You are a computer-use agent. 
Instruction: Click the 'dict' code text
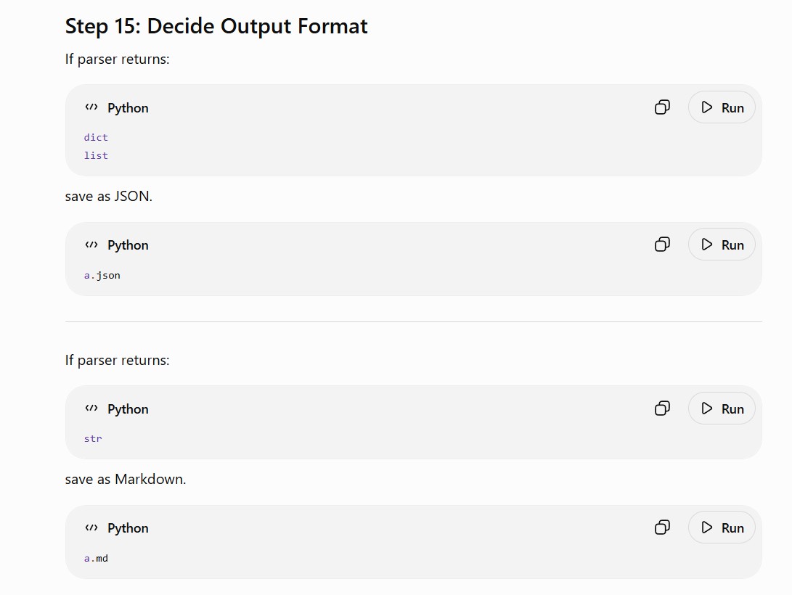pyautogui.click(x=96, y=137)
